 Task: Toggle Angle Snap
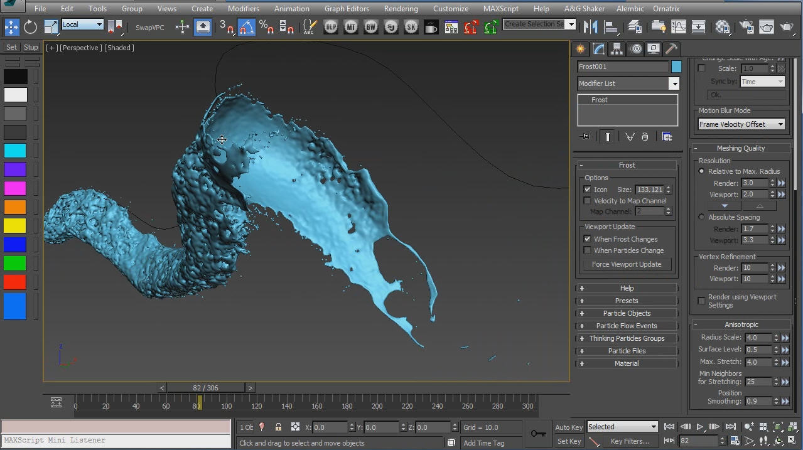[247, 26]
